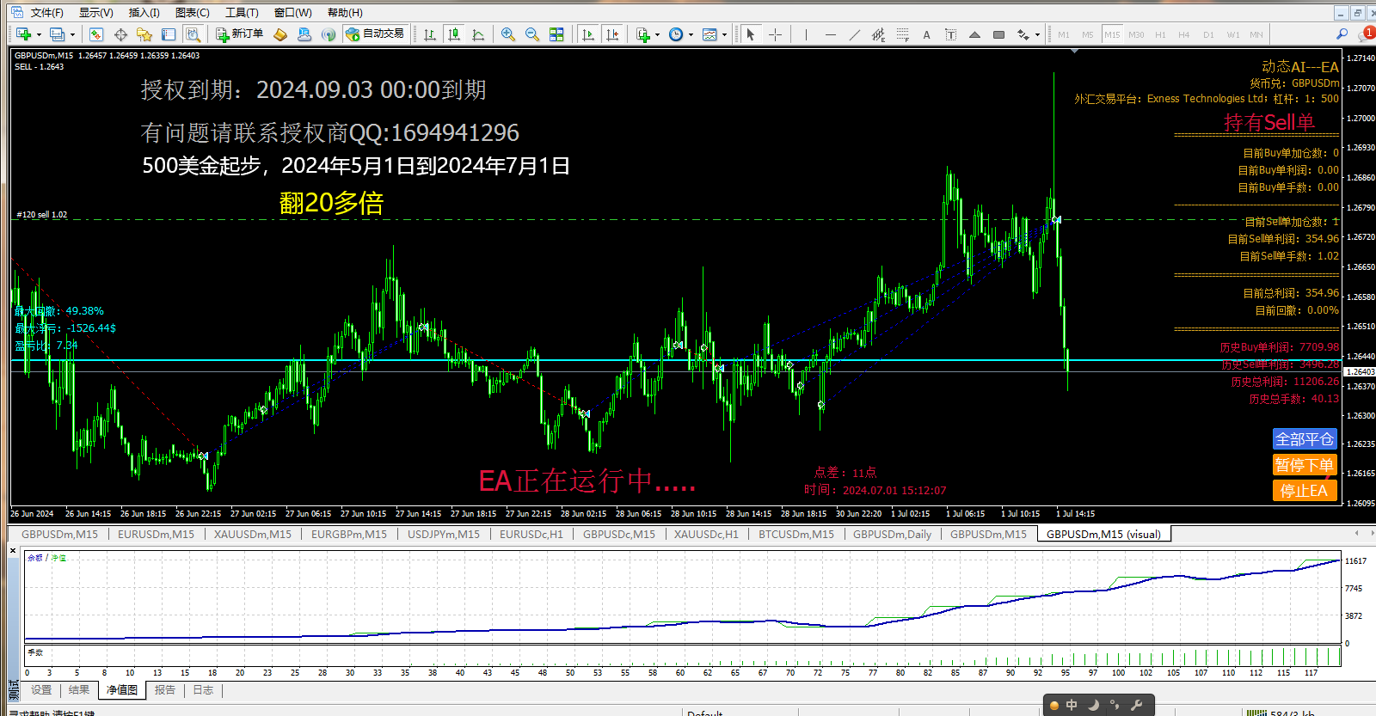Expand the periodicity clock dropdown arrow
The image size is (1376, 716).
[x=691, y=35]
